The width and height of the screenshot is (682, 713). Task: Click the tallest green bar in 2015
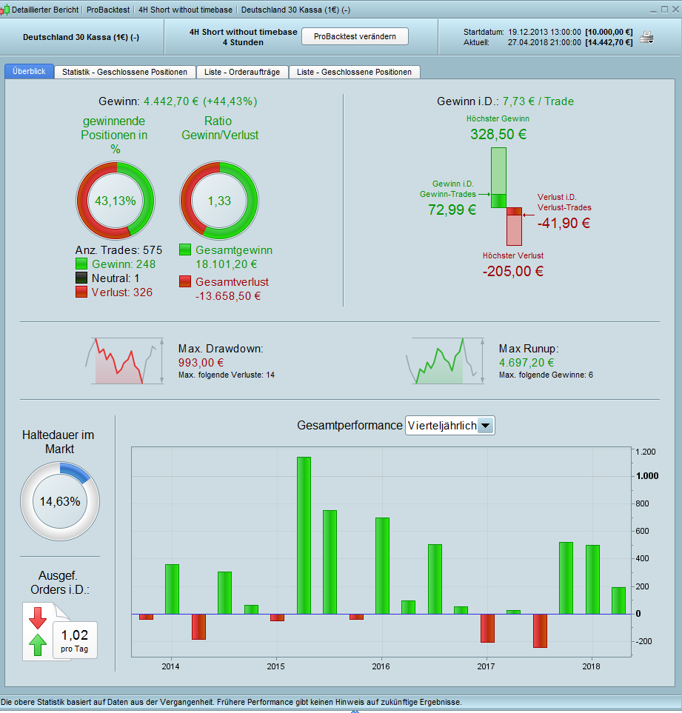coord(304,535)
